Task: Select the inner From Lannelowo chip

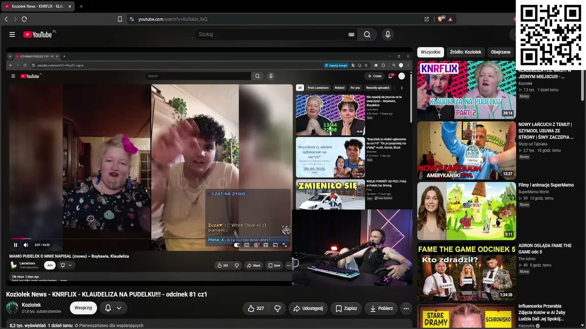Action: point(318,88)
